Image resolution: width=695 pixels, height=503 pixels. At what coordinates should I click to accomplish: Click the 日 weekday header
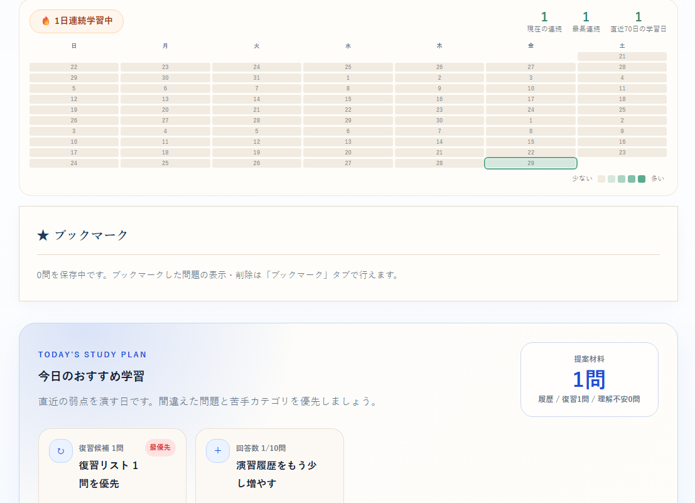[74, 46]
